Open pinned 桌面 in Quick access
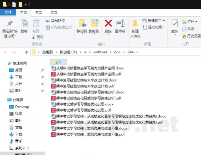The height and width of the screenshot is (155, 201). (16, 70)
